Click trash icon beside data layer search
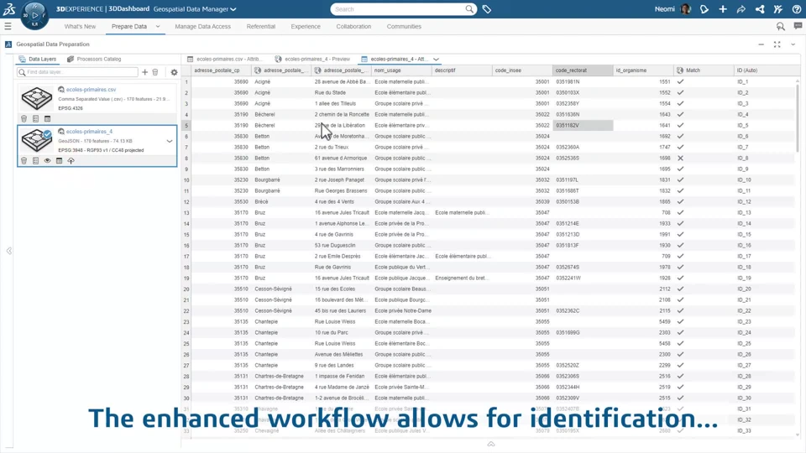The height and width of the screenshot is (453, 806). [x=155, y=72]
